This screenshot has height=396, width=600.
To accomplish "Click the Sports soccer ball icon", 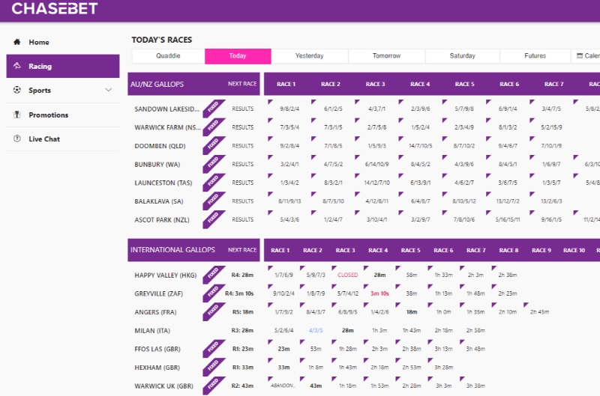I will tap(16, 90).
